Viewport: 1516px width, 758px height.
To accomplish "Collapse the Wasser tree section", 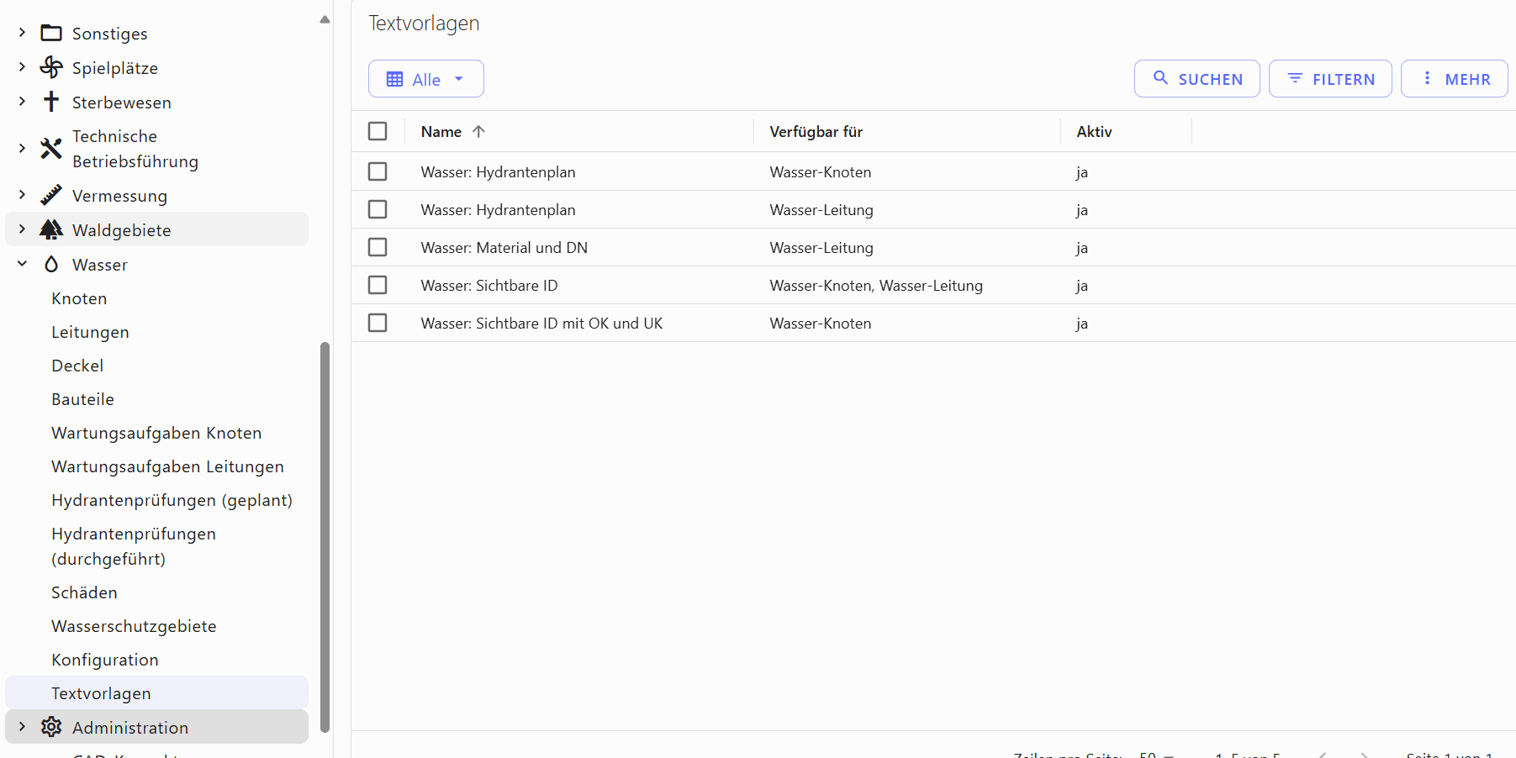I will (23, 264).
